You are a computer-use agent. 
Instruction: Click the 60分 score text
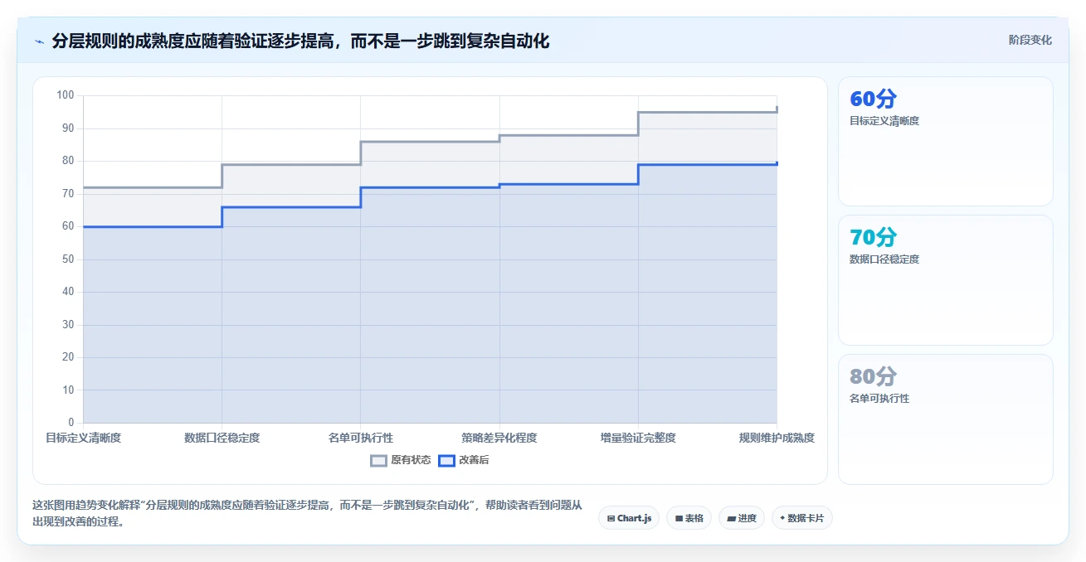coord(873,99)
